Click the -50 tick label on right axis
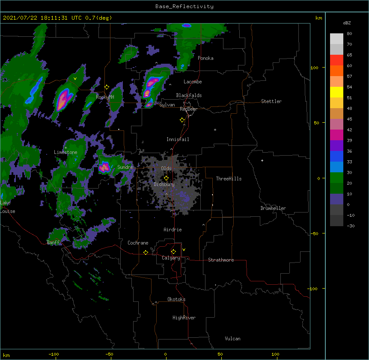 tap(314, 233)
